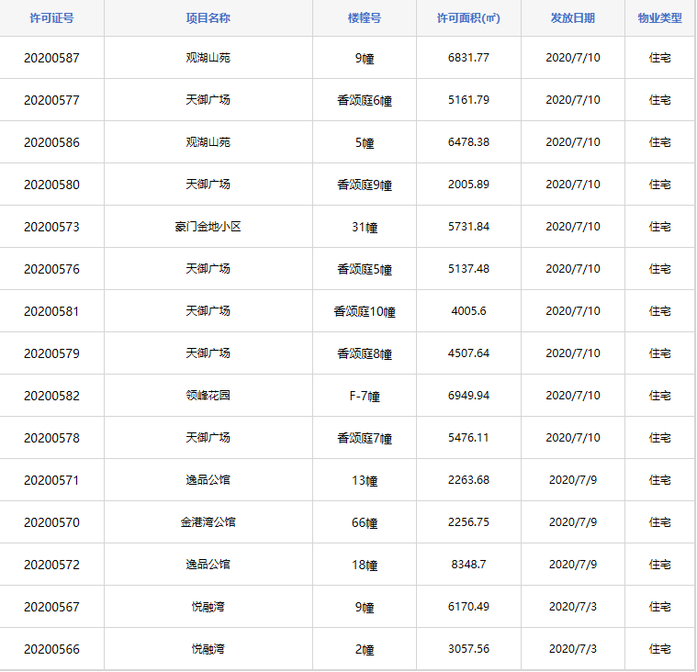The width and height of the screenshot is (697, 672).
Task: Click area value 4507.64
Action: point(468,353)
